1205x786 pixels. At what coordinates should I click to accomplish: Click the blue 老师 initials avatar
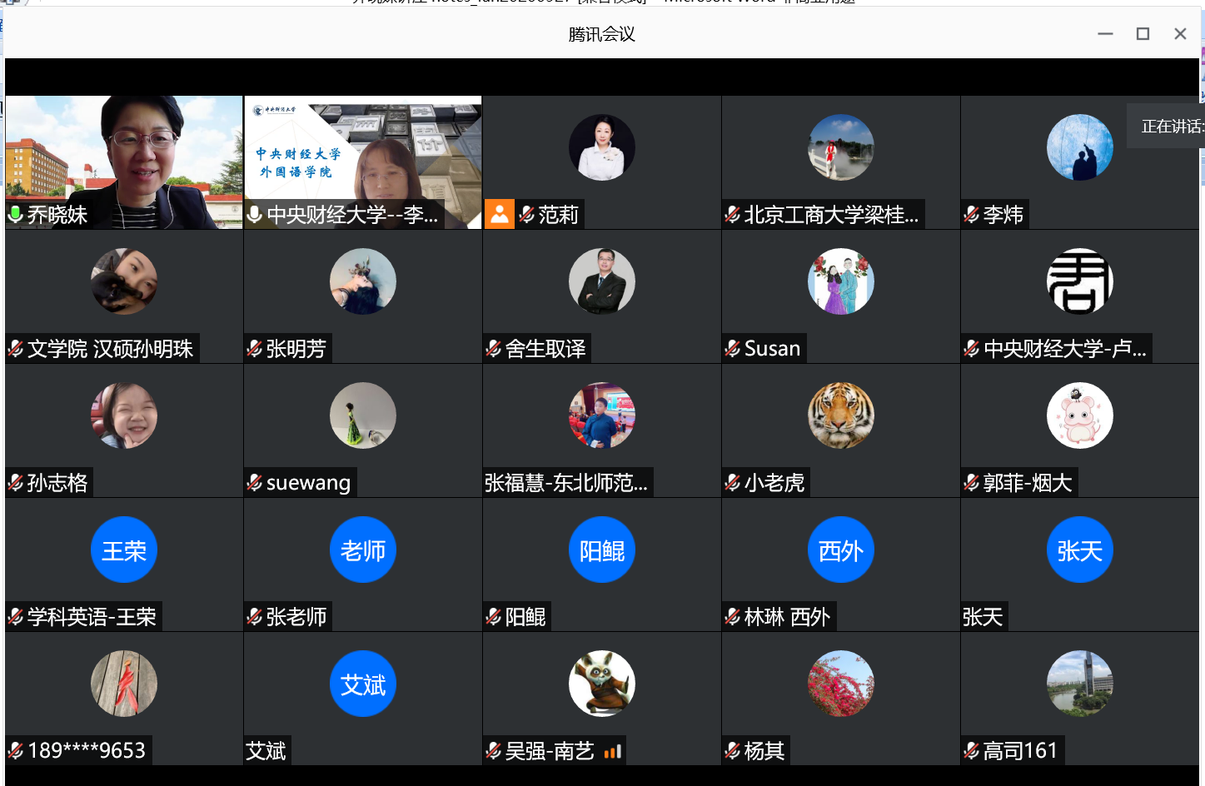pyautogui.click(x=363, y=550)
